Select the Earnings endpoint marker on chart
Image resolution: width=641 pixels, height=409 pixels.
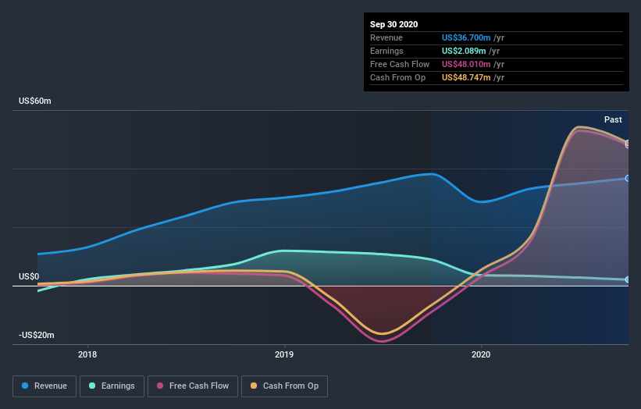tap(628, 279)
